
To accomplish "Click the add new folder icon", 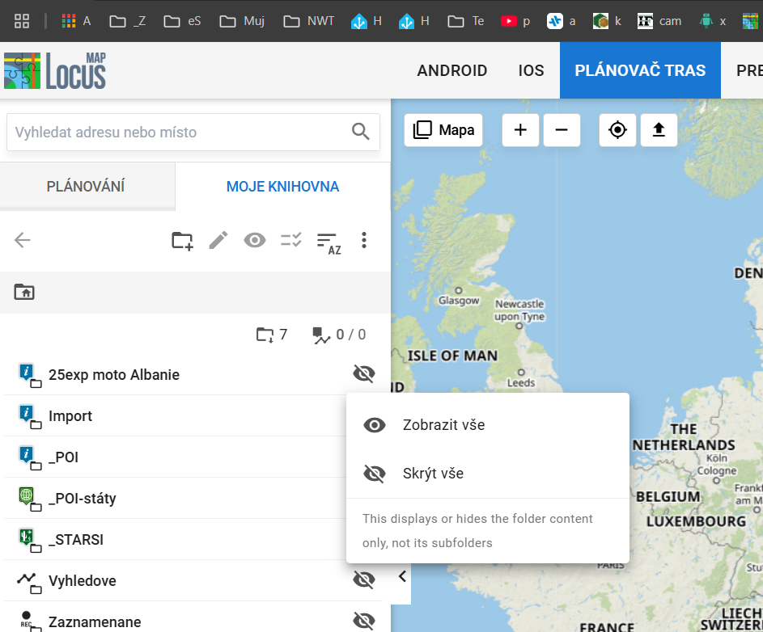I will (182, 240).
